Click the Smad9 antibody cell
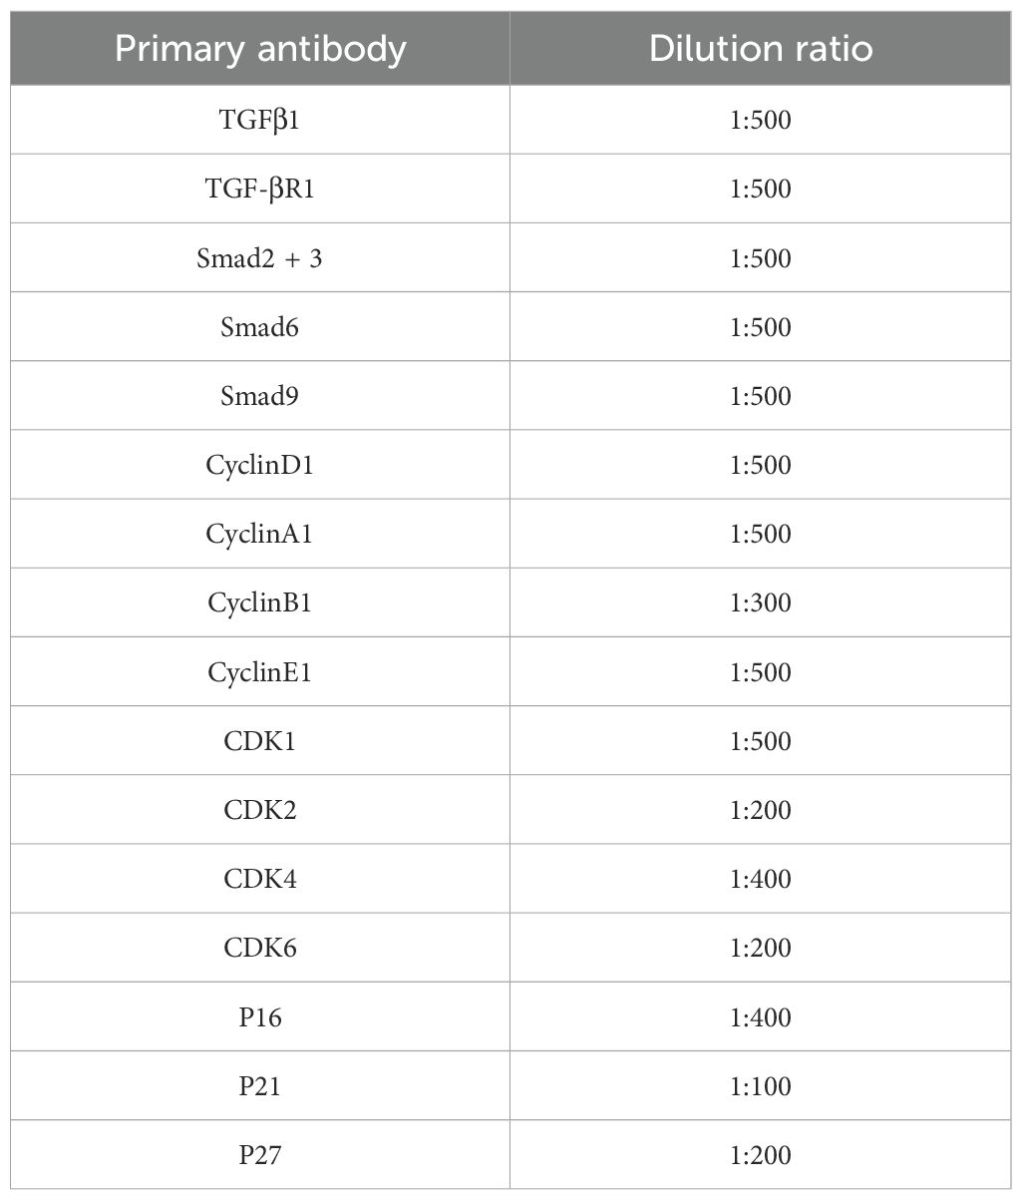This screenshot has height=1200, width=1022. pyautogui.click(x=260, y=396)
